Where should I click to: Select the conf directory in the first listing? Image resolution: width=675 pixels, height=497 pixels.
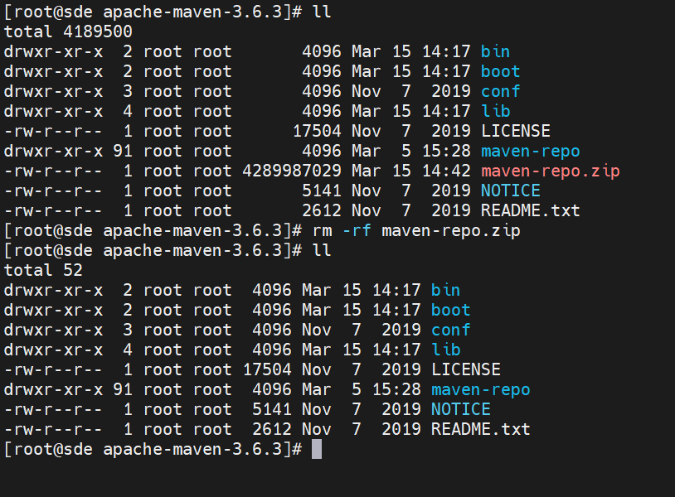[500, 91]
